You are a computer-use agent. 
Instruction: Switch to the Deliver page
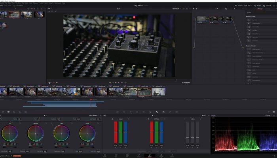point(172,156)
